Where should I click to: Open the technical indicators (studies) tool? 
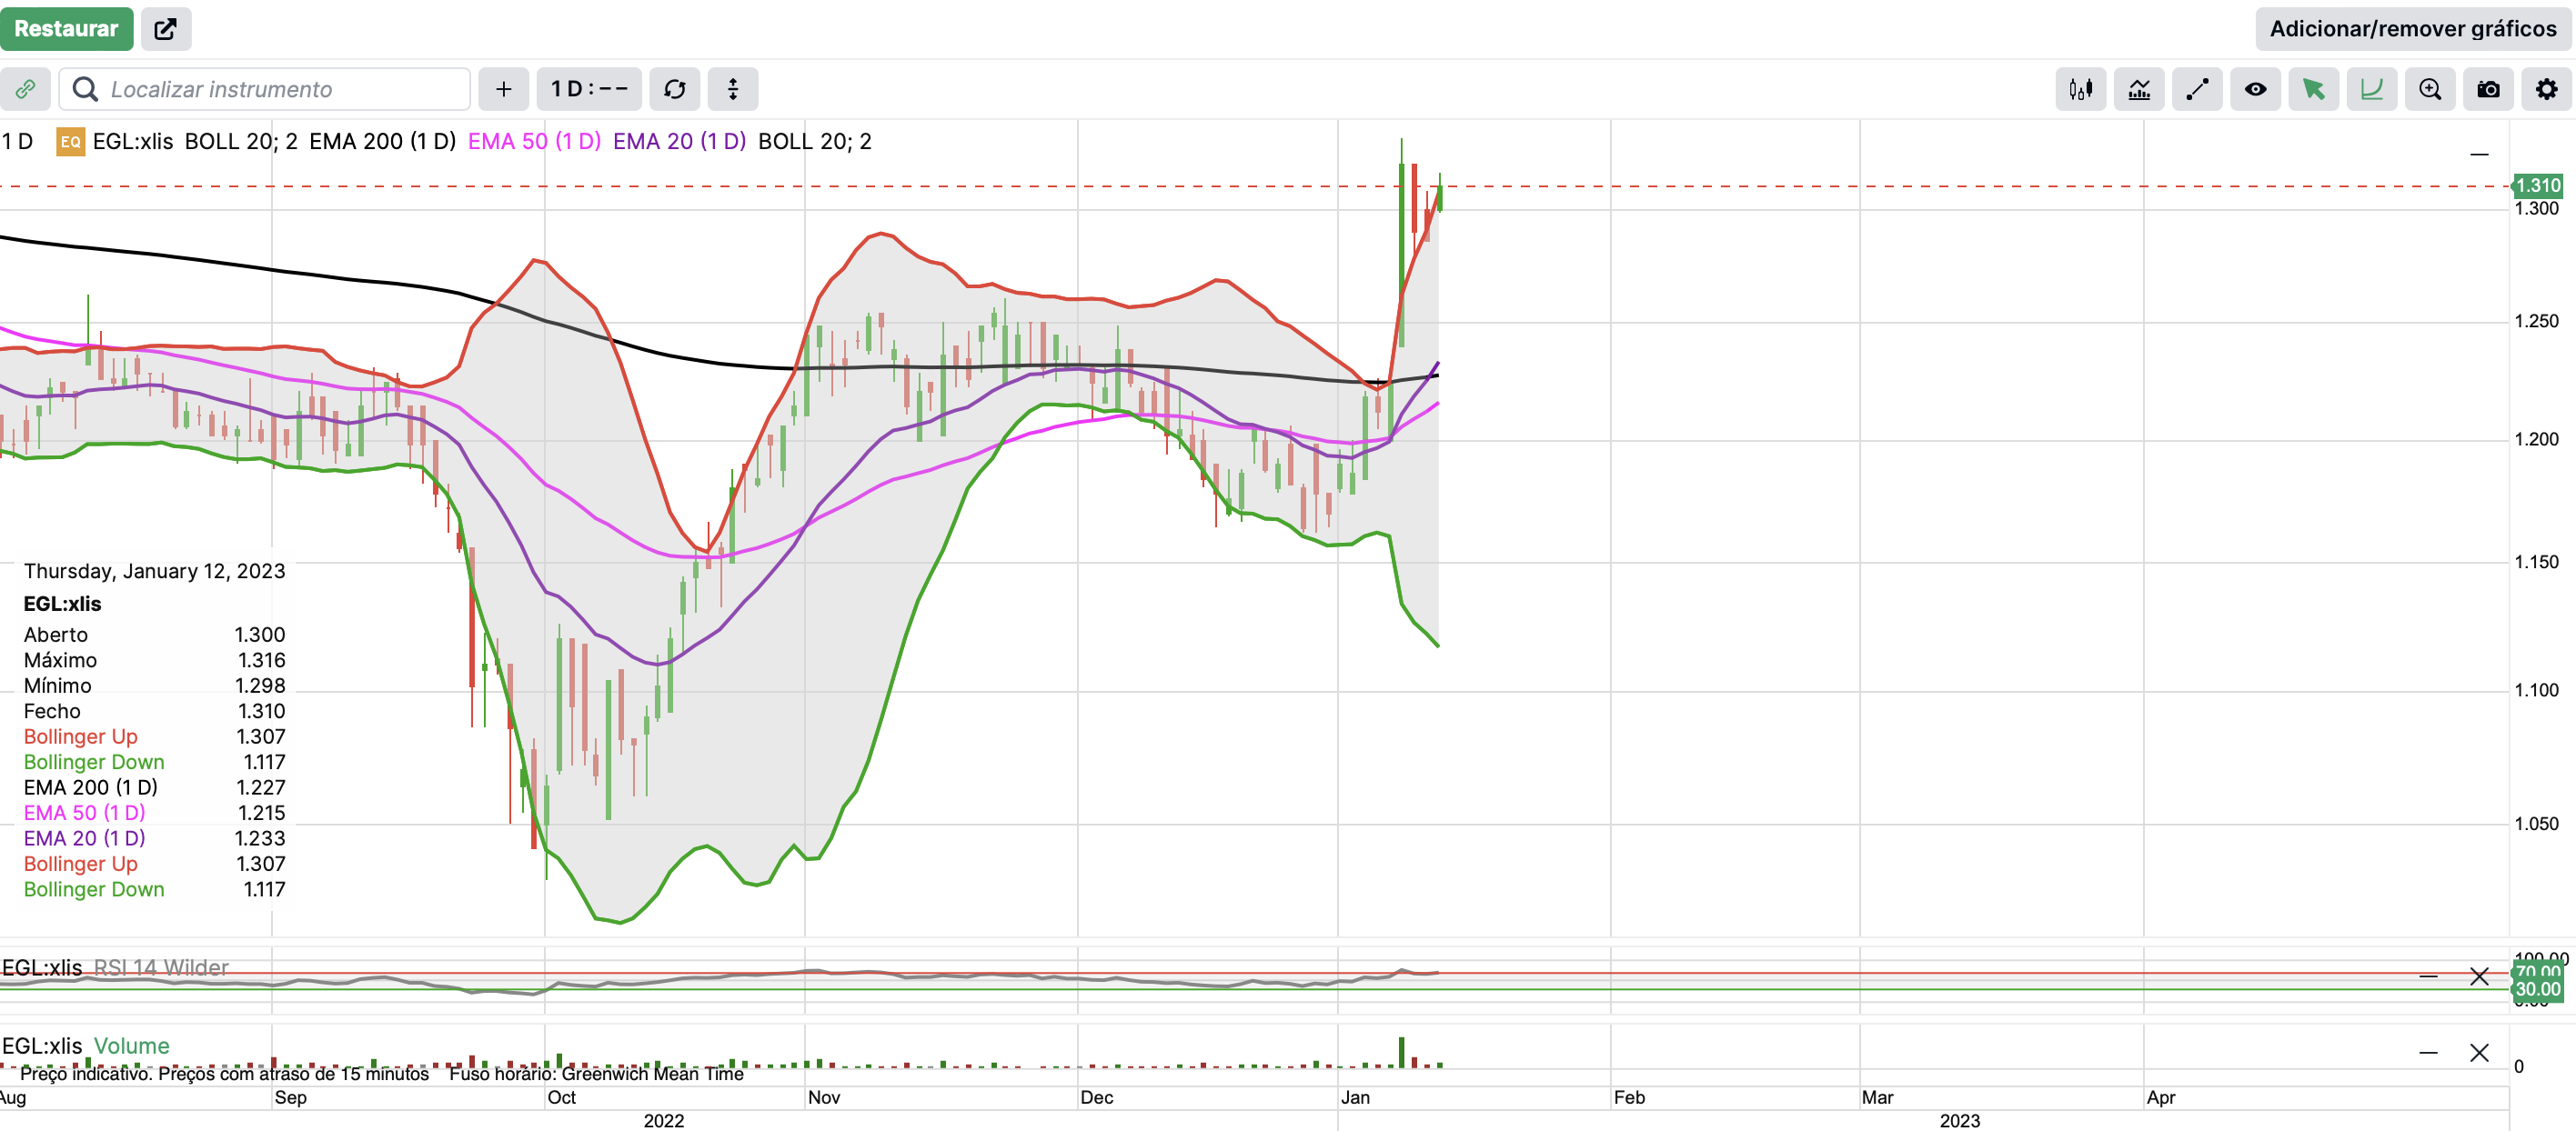tap(2138, 90)
